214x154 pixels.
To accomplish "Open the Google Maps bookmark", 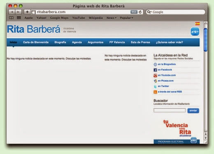I will click(59, 18).
